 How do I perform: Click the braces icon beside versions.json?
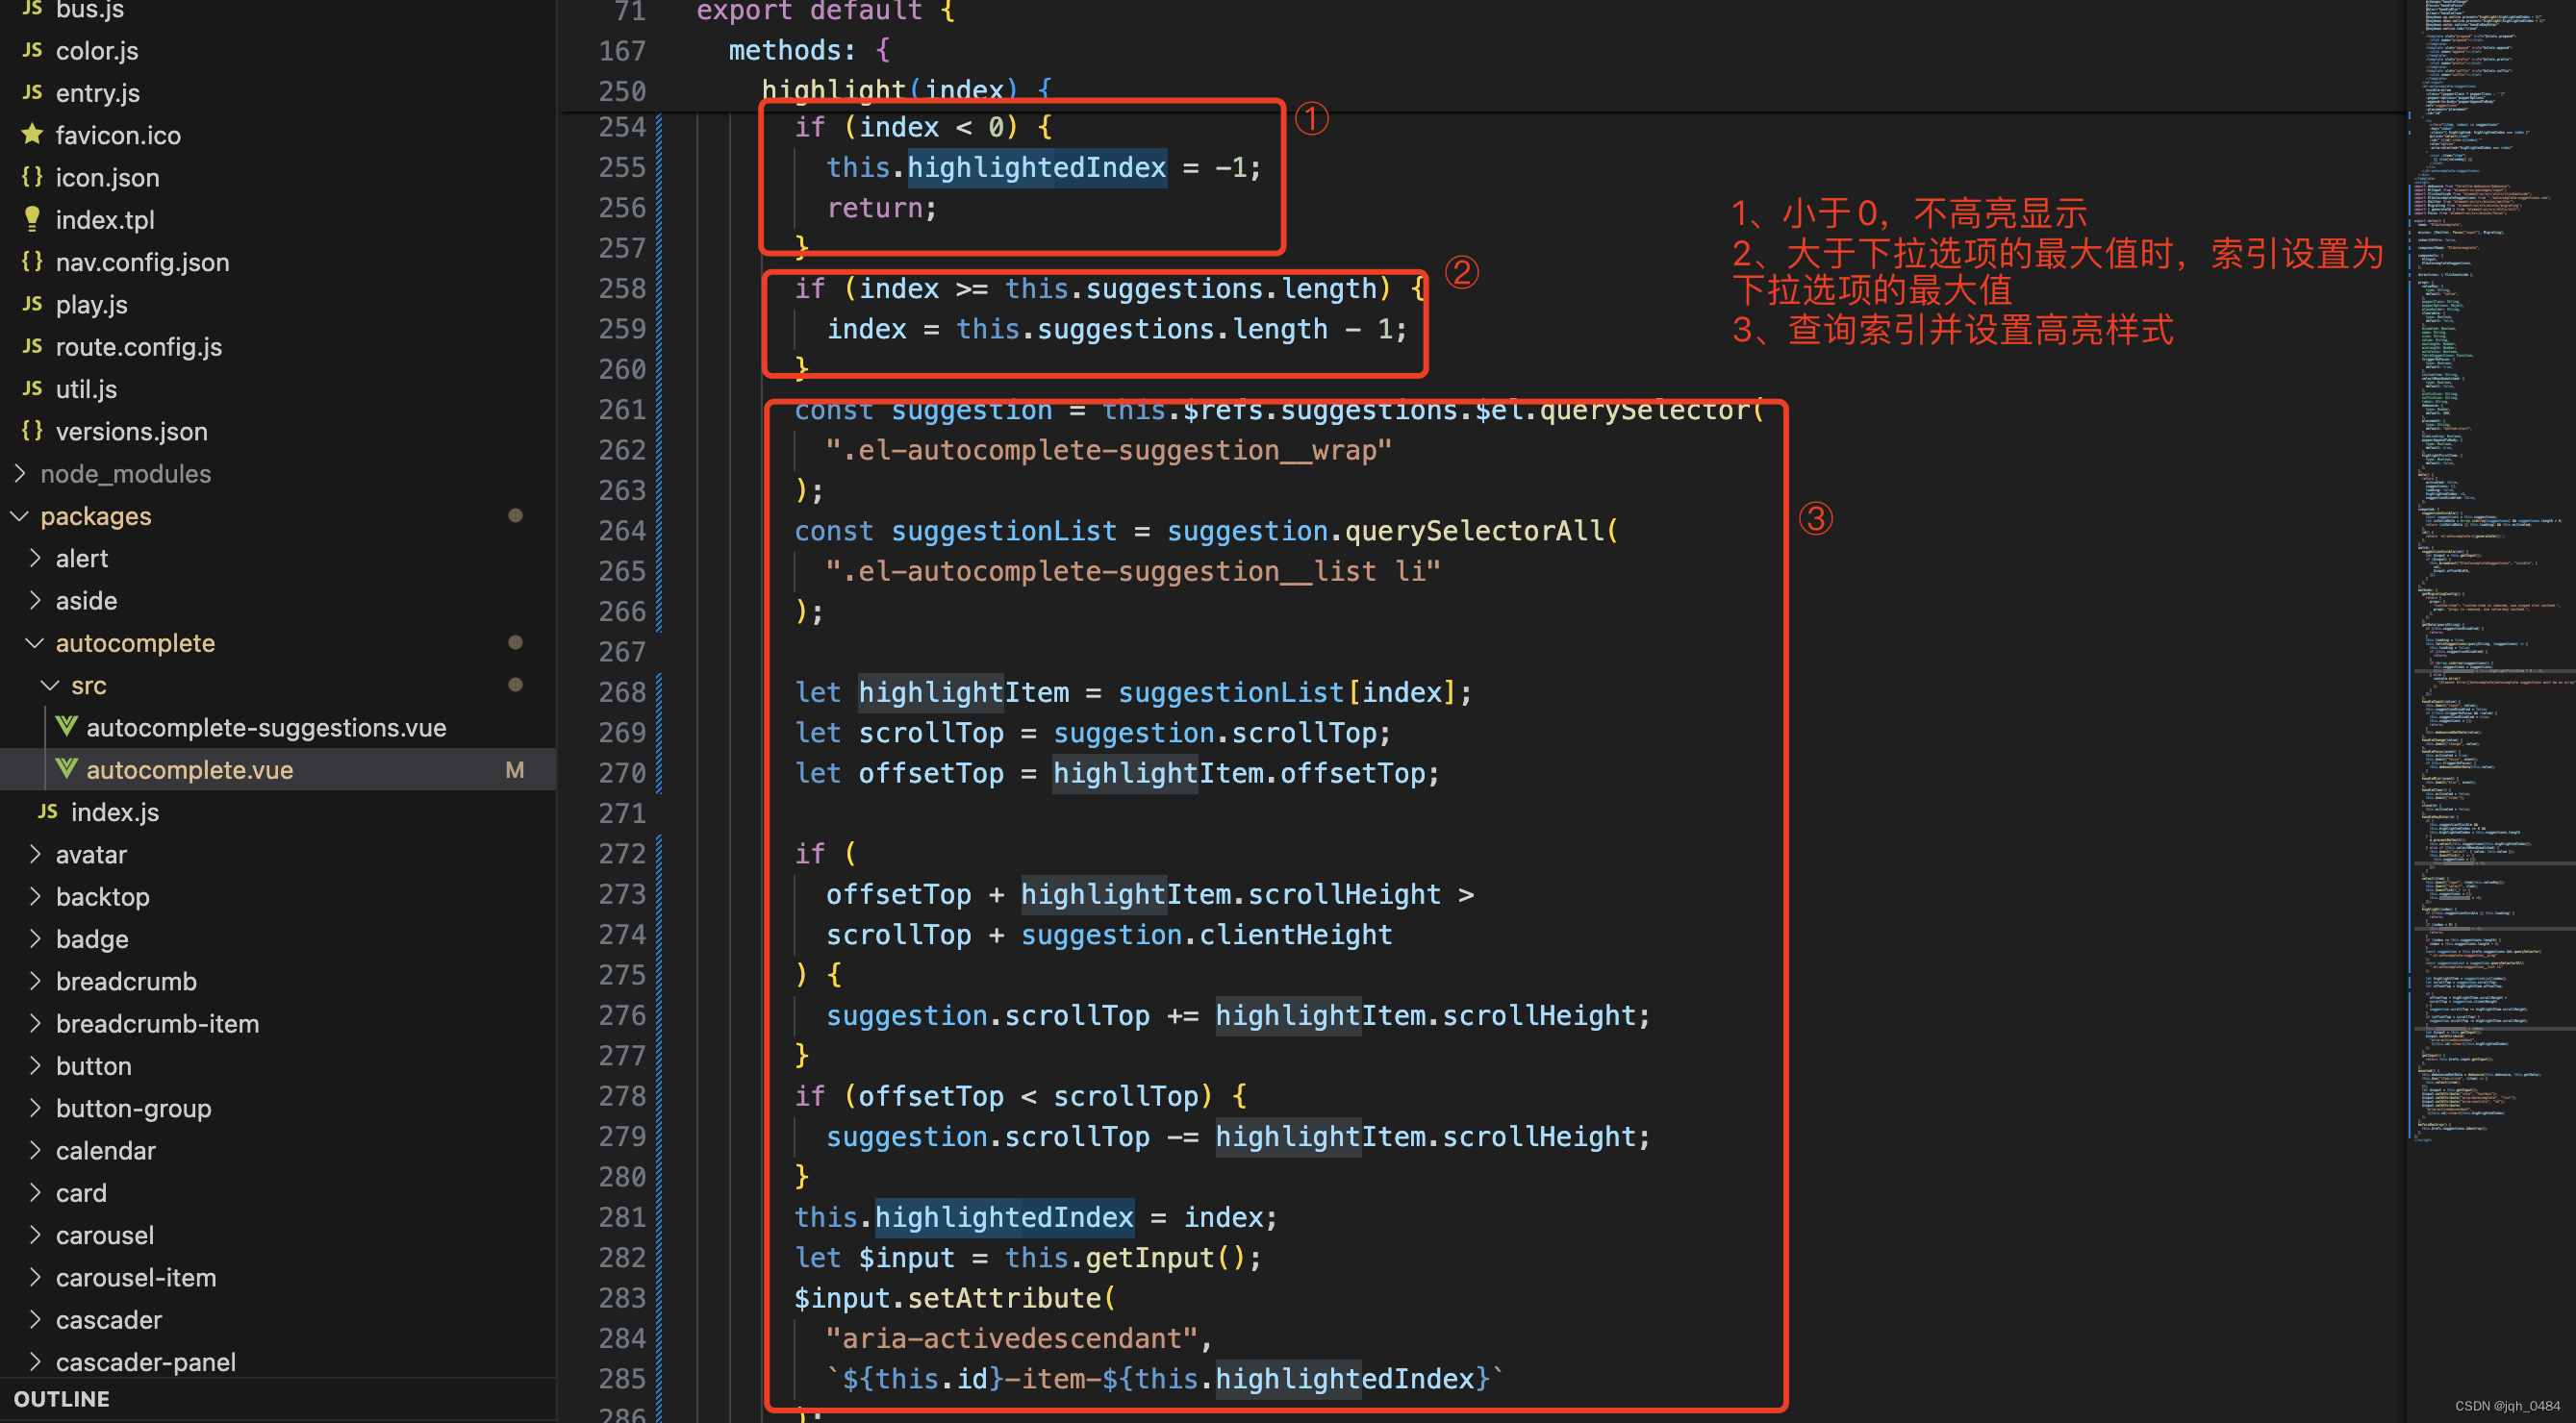(x=31, y=431)
